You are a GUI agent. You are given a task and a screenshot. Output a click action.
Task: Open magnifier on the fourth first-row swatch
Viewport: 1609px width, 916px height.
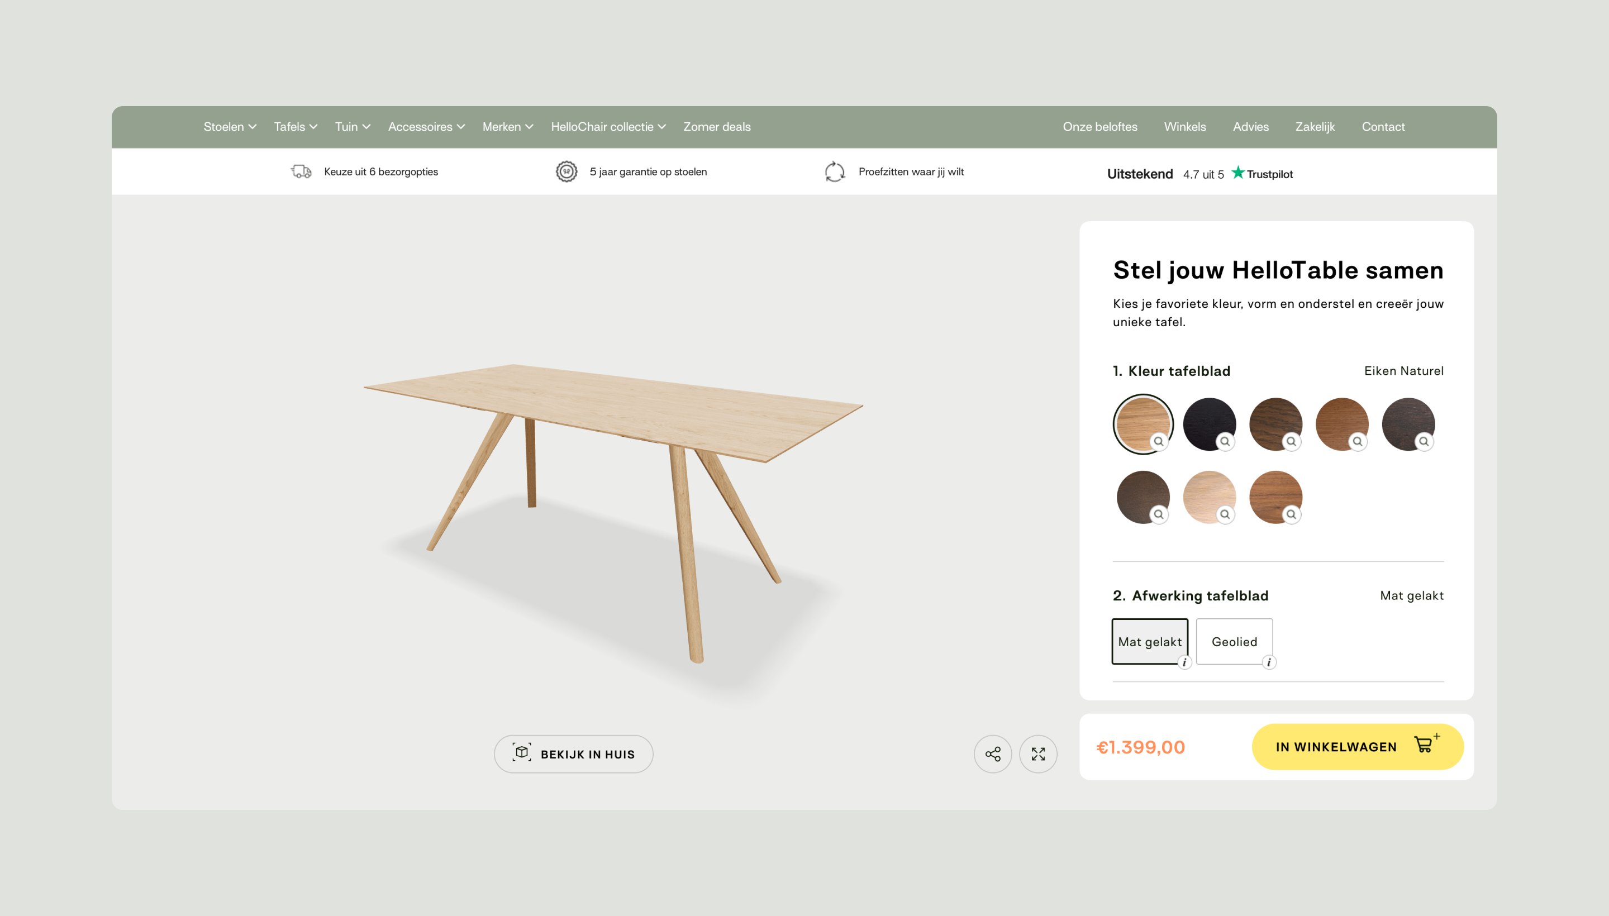[x=1357, y=441]
